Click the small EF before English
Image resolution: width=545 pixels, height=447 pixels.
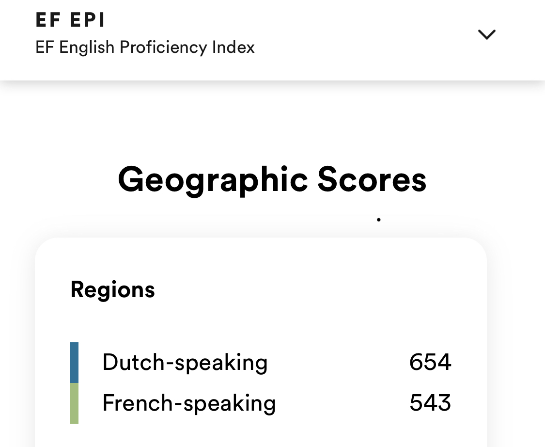45,48
